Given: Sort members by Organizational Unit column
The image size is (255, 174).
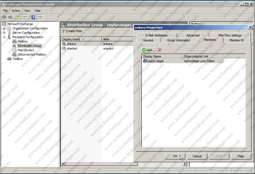Looking at the screenshot, I should pyautogui.click(x=203, y=56).
